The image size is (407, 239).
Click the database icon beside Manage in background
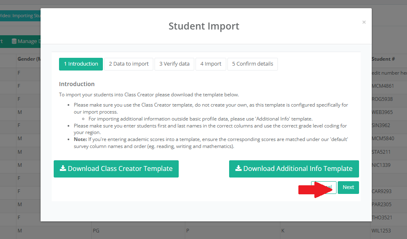14,41
